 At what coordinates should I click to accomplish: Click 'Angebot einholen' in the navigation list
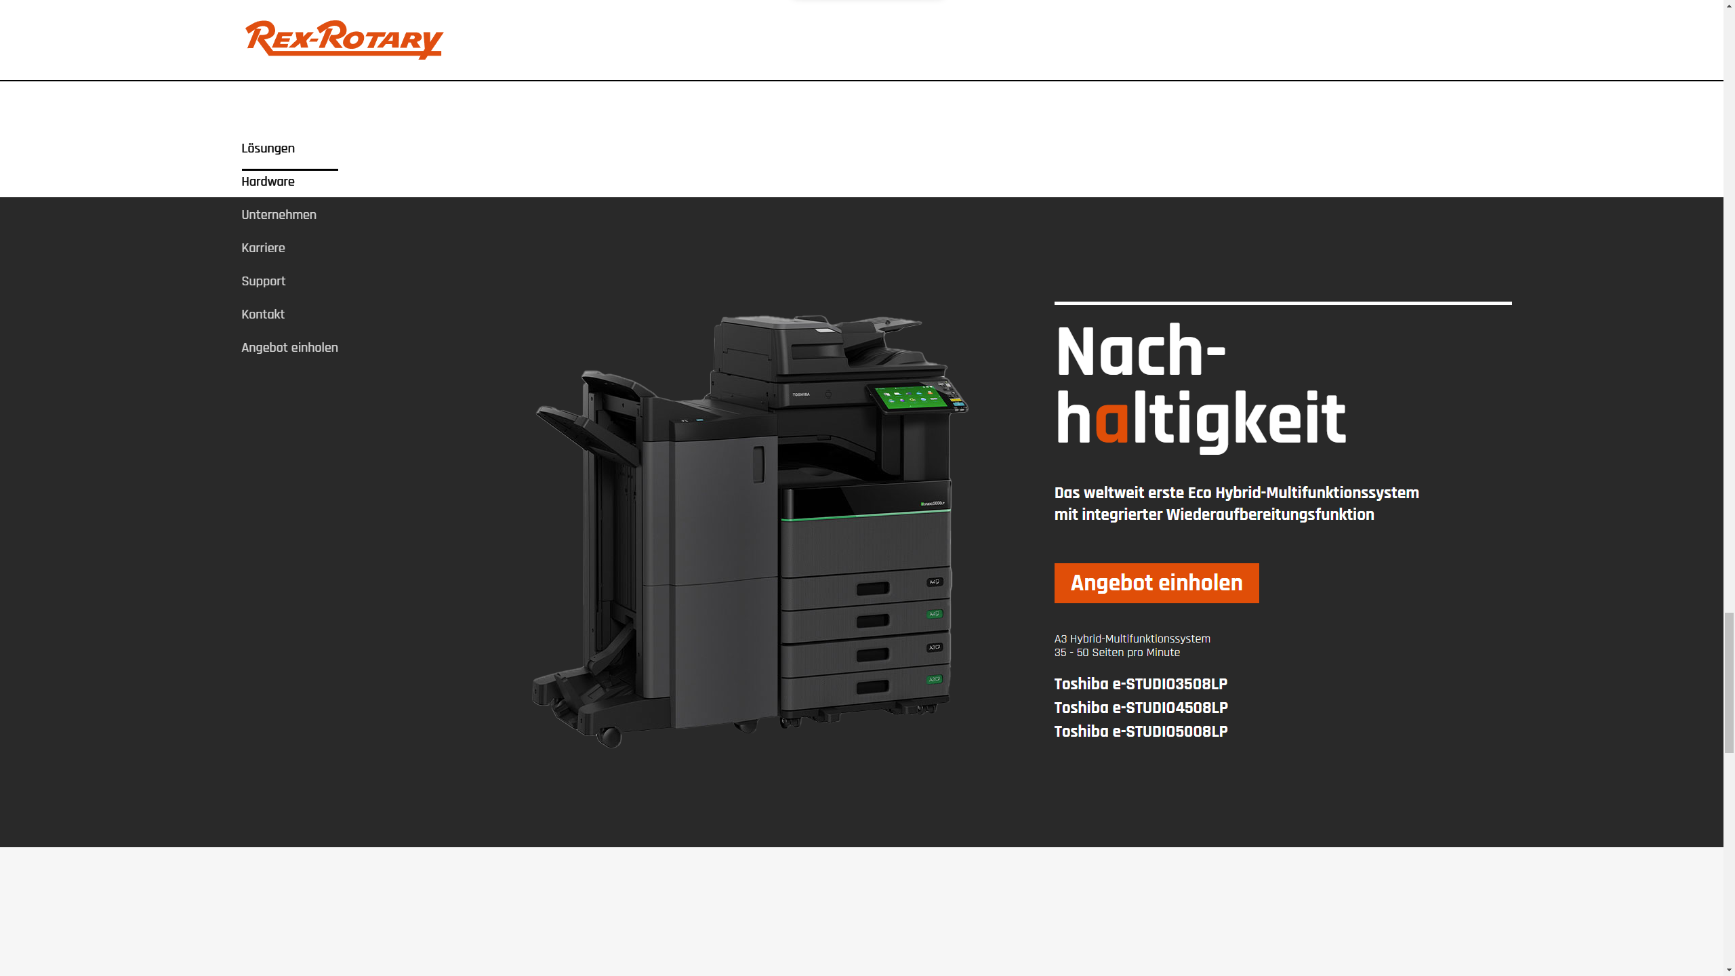289,348
